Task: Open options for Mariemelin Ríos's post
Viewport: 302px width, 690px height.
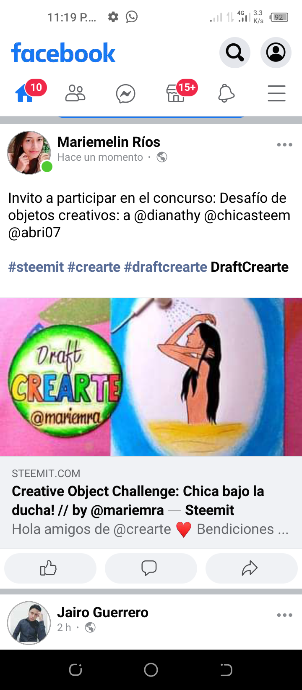Action: pos(284,145)
